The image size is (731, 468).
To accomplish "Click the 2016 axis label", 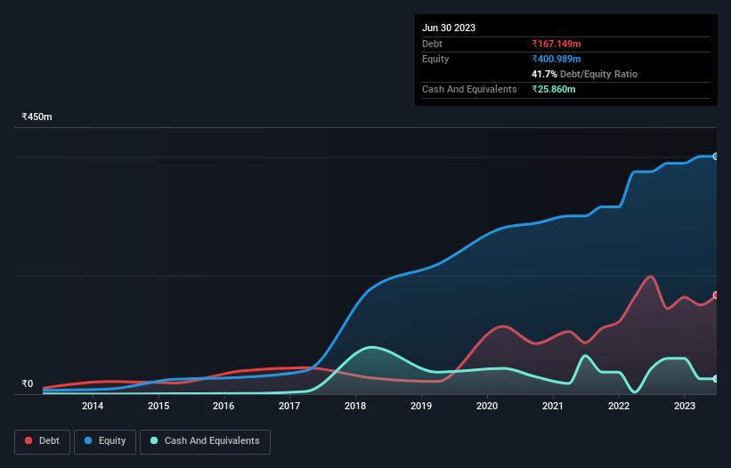I will [223, 406].
